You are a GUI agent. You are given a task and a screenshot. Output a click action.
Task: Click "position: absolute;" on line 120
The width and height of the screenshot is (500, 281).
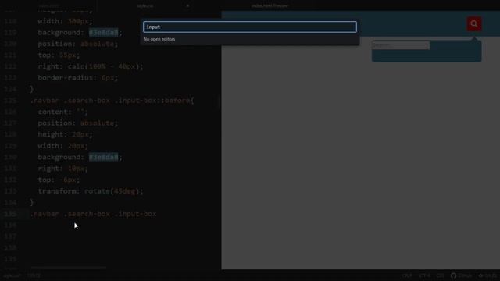[x=78, y=44]
